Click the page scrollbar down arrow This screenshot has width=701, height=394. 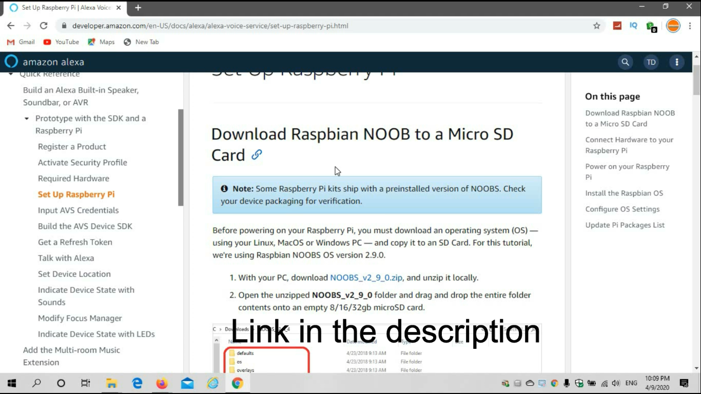point(696,368)
